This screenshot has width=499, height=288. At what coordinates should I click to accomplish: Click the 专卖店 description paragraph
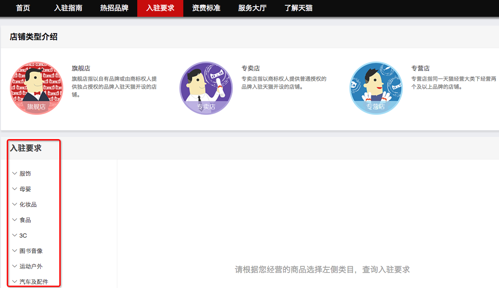(284, 83)
